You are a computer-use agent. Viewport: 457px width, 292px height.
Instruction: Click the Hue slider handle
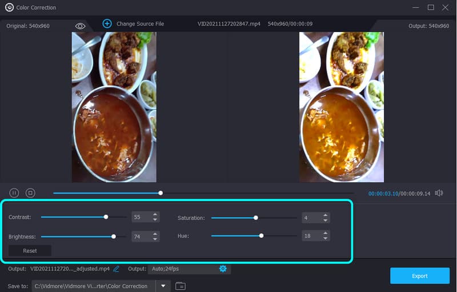[261, 235]
